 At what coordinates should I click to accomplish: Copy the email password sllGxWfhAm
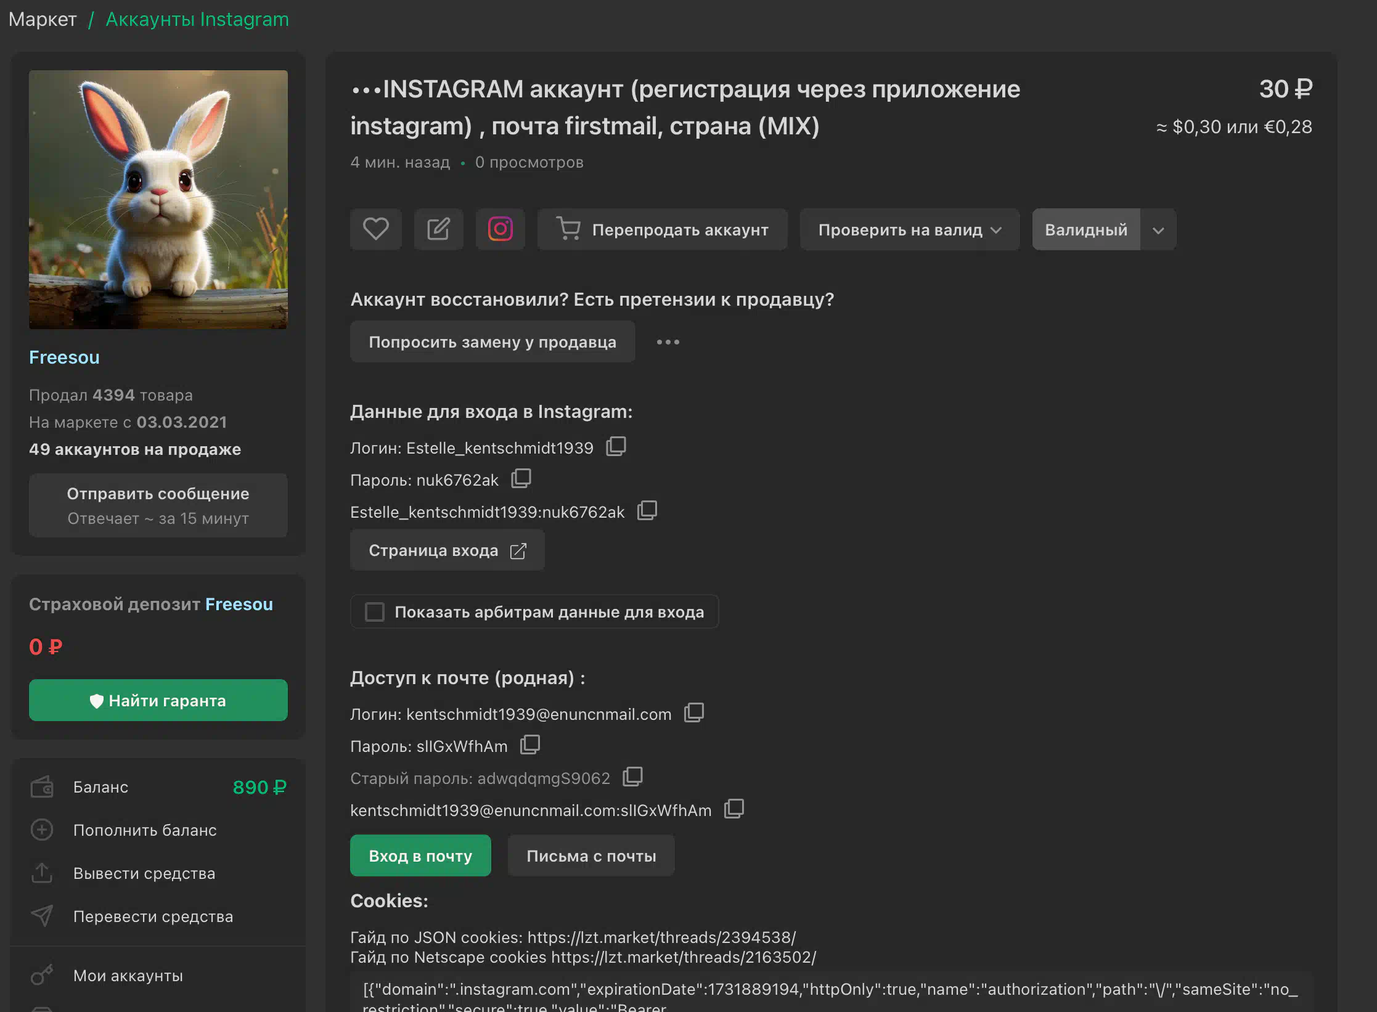coord(530,745)
